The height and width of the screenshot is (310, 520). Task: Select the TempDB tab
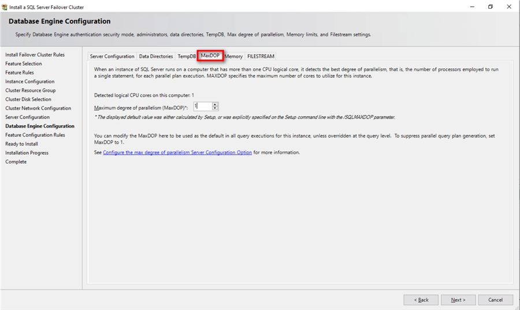tap(187, 57)
